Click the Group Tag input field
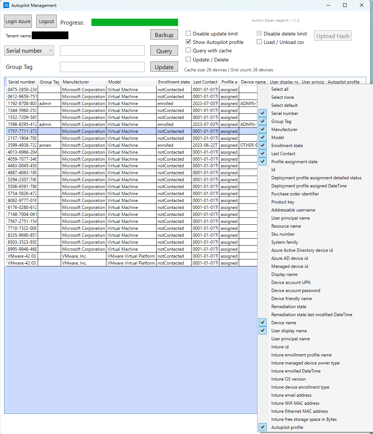 coord(102,67)
